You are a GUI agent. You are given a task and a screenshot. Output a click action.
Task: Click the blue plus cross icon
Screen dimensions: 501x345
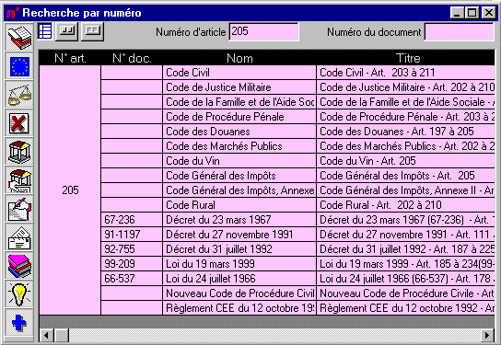coord(19,323)
